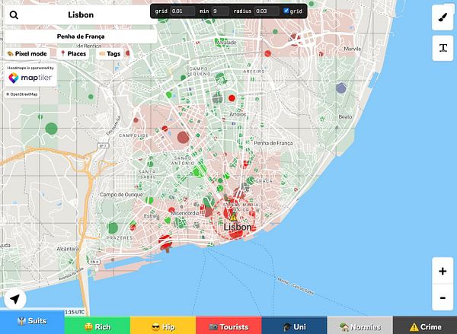Screen dimensions: 457x334
Task: Zoom out with the minus button
Action: point(443,297)
